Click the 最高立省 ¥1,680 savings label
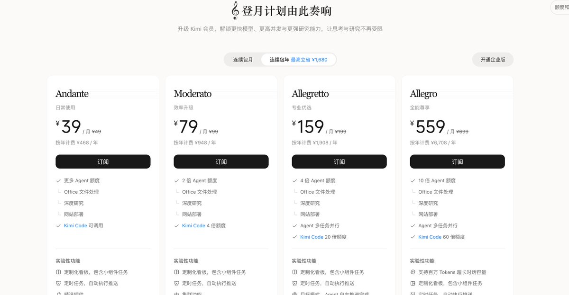This screenshot has height=295, width=569. [309, 60]
